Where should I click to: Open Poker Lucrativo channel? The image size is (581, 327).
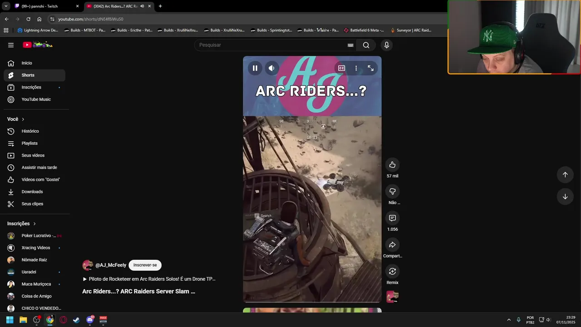tap(34, 236)
